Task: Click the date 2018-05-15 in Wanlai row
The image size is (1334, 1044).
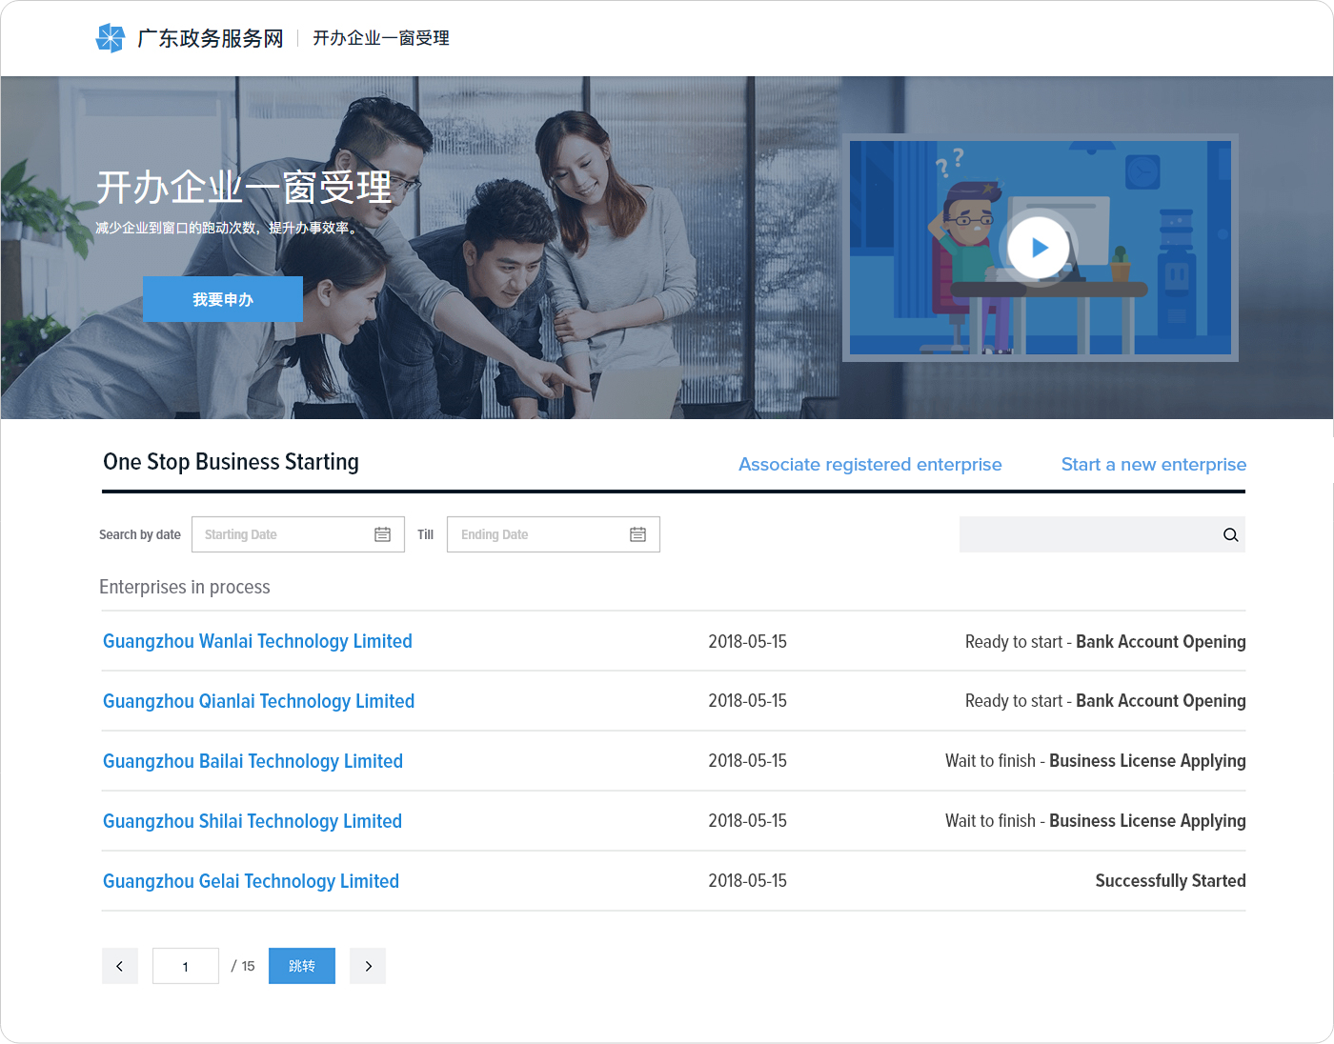Action: [747, 642]
